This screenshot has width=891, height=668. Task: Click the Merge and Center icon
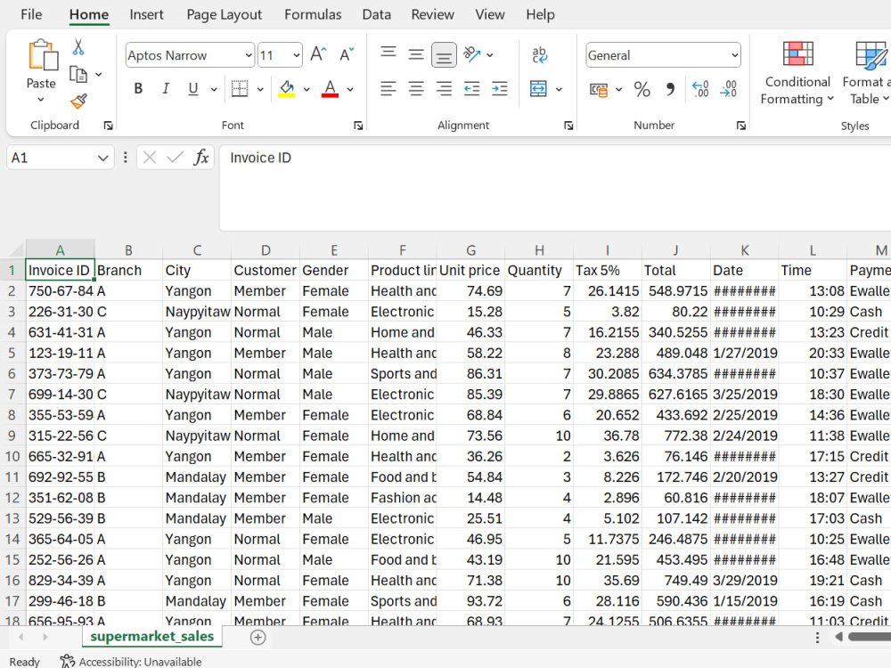(x=538, y=88)
